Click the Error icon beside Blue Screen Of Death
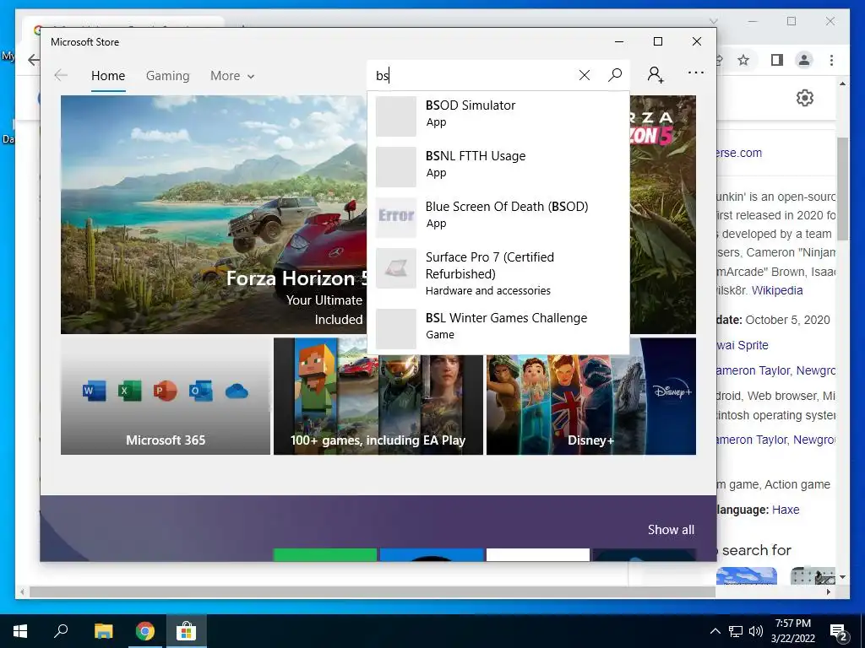This screenshot has width=865, height=648. click(396, 217)
